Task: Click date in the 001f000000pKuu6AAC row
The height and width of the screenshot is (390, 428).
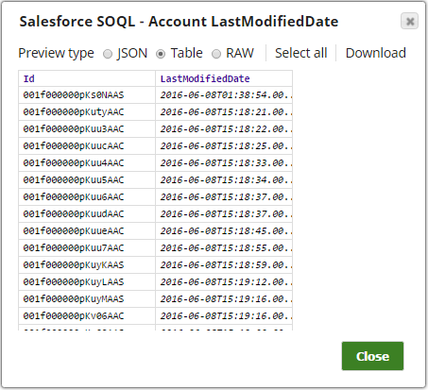Action: click(x=224, y=197)
